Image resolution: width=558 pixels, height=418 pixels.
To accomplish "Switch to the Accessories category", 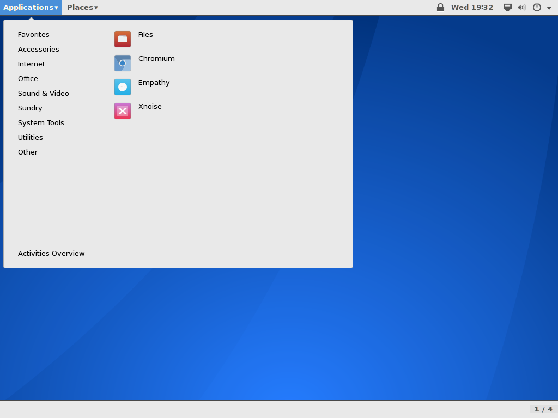I will tap(38, 49).
